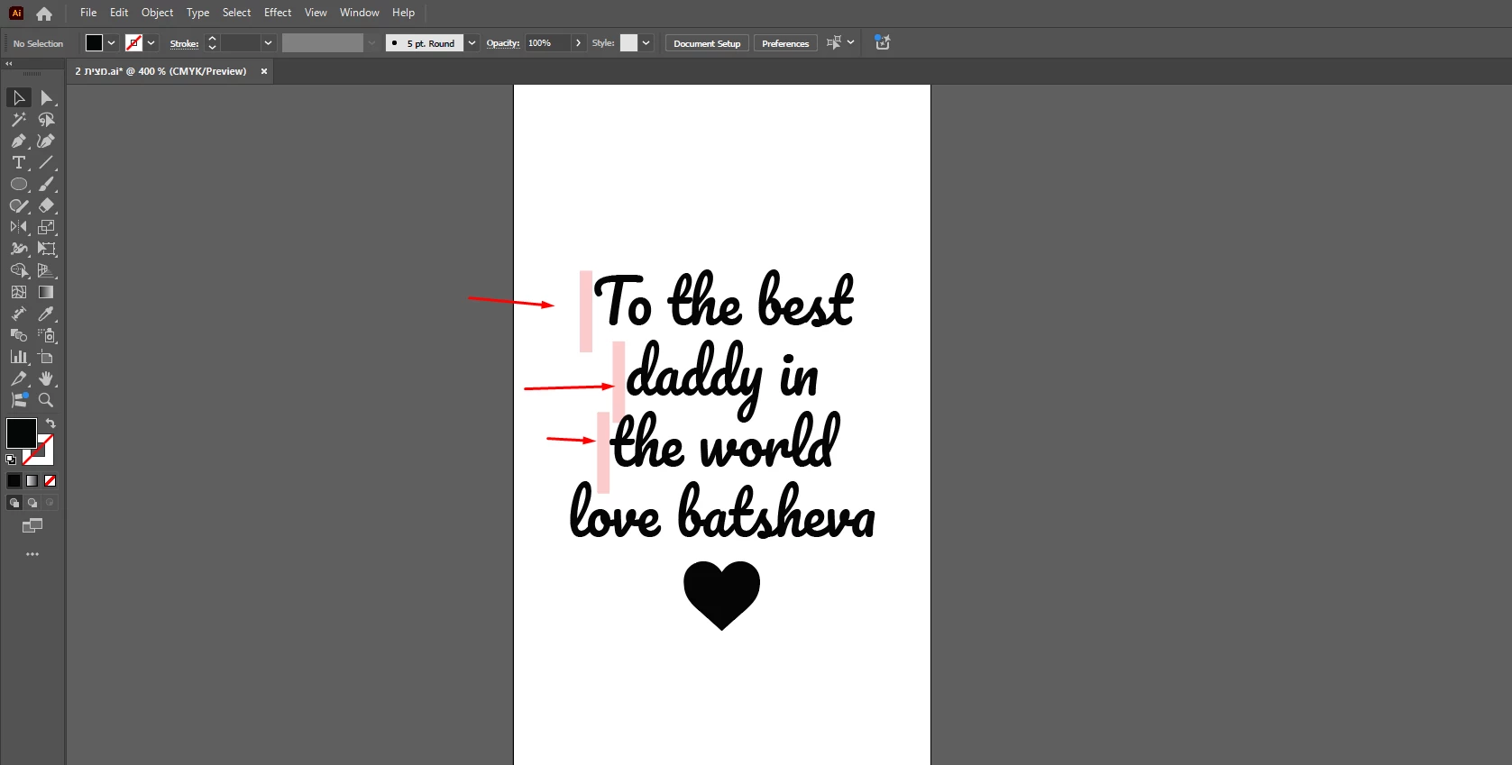Screen dimensions: 1512x765
Task: Click the Document Setup button
Action: (707, 43)
